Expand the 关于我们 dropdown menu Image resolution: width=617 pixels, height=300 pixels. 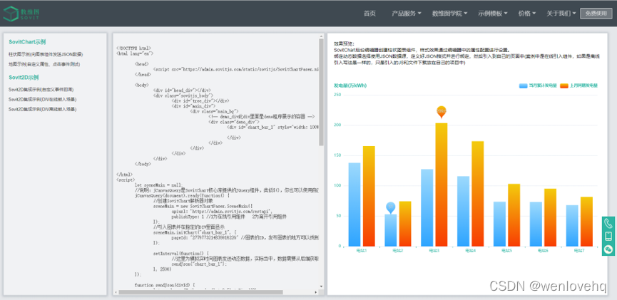point(561,14)
